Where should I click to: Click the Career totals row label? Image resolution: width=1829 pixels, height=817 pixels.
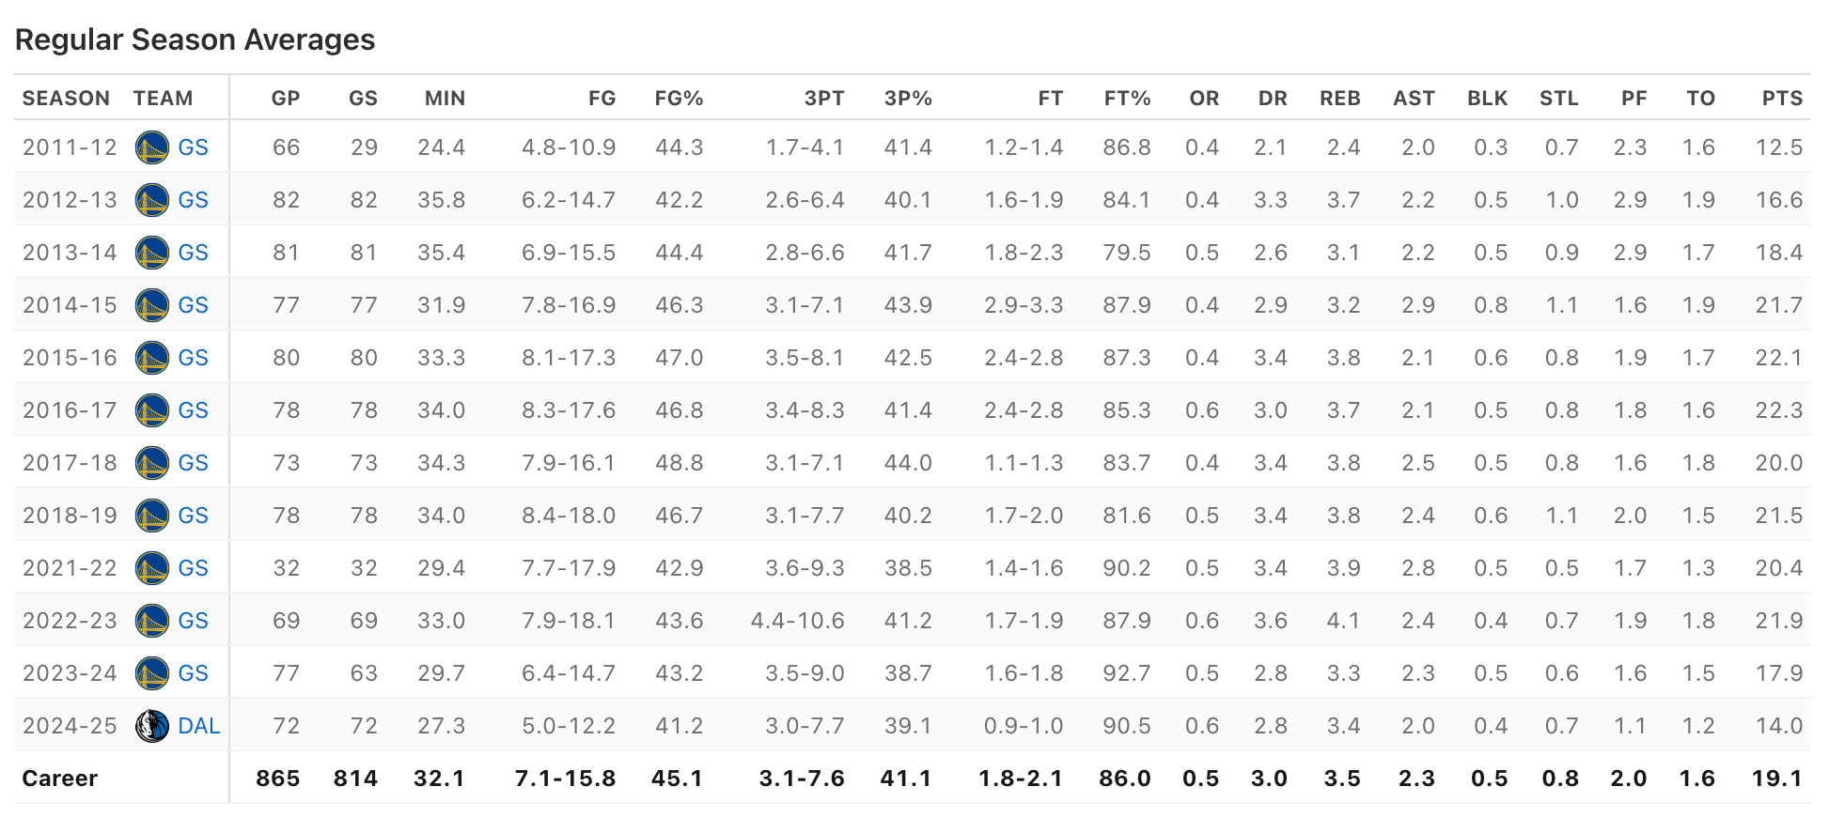point(60,778)
